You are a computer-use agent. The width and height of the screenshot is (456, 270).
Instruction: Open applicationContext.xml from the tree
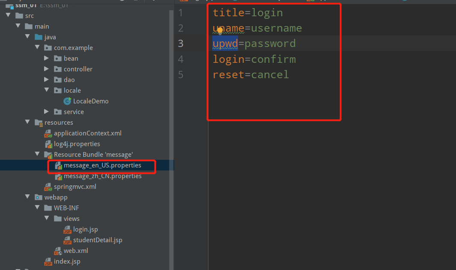(87, 133)
